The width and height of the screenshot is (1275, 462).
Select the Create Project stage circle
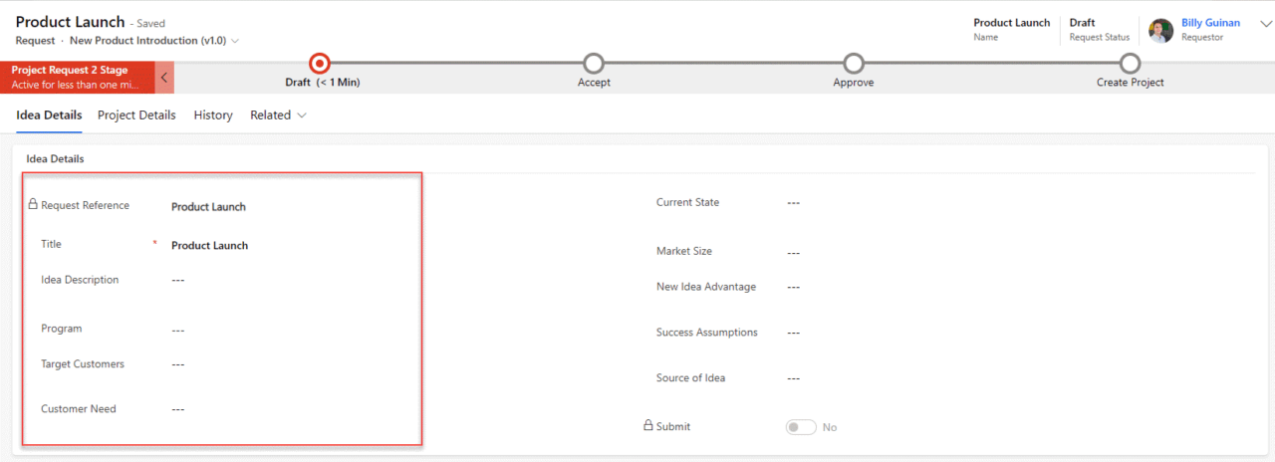[1130, 64]
